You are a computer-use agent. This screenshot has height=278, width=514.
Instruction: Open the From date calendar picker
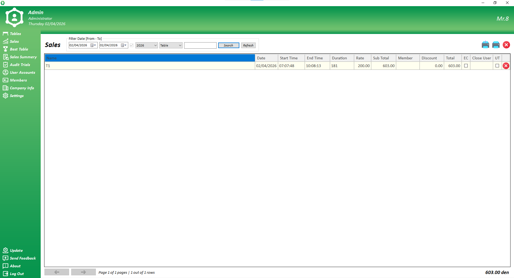click(x=93, y=45)
